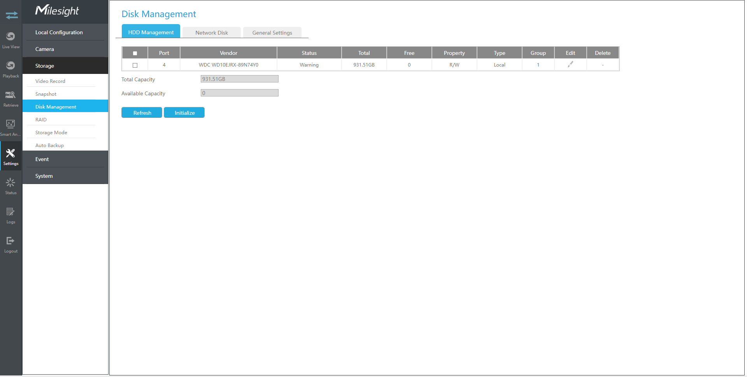Click the Warning status cell

pos(309,65)
